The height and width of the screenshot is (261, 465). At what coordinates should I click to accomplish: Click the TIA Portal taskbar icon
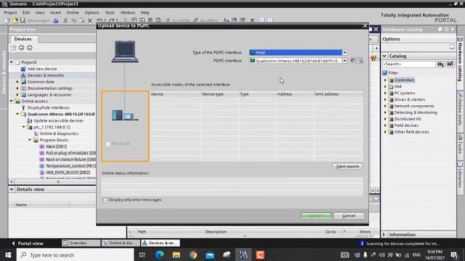coord(243,254)
